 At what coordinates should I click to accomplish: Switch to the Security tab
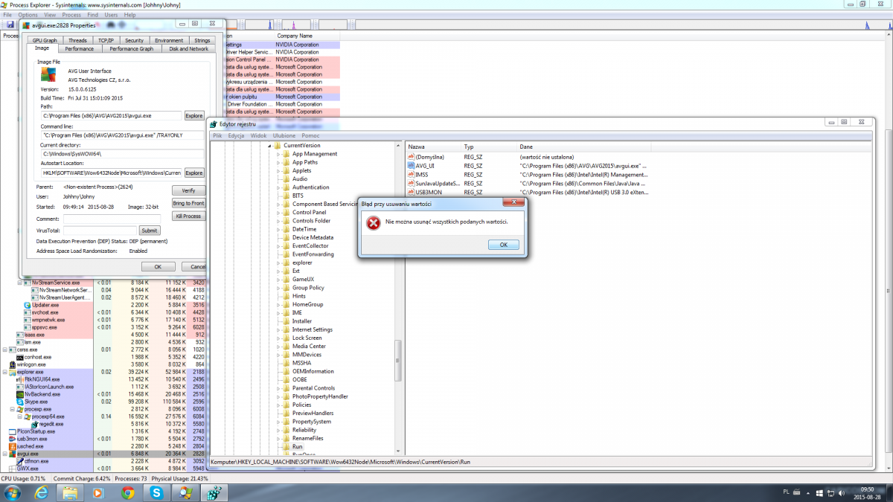[x=134, y=40]
